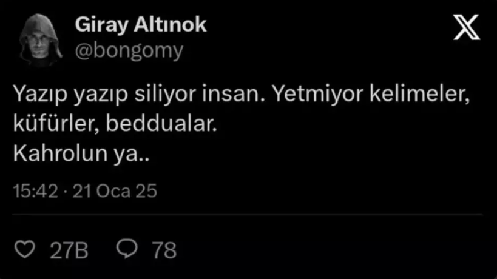The height and width of the screenshot is (279, 497).
Task: Select the line "Kahrolun ya.."
Action: [x=81, y=154]
